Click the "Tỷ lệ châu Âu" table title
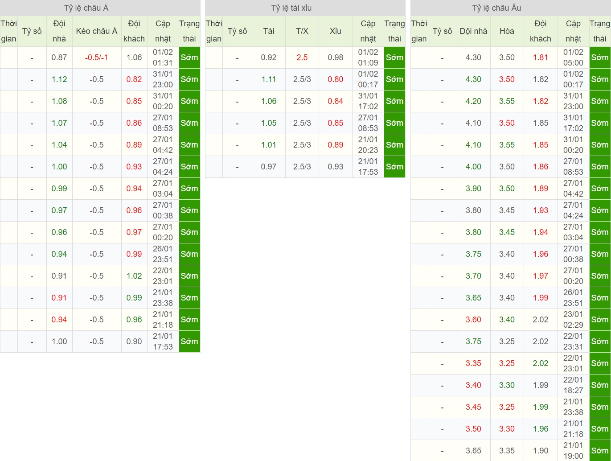The width and height of the screenshot is (611, 461). pos(496,8)
